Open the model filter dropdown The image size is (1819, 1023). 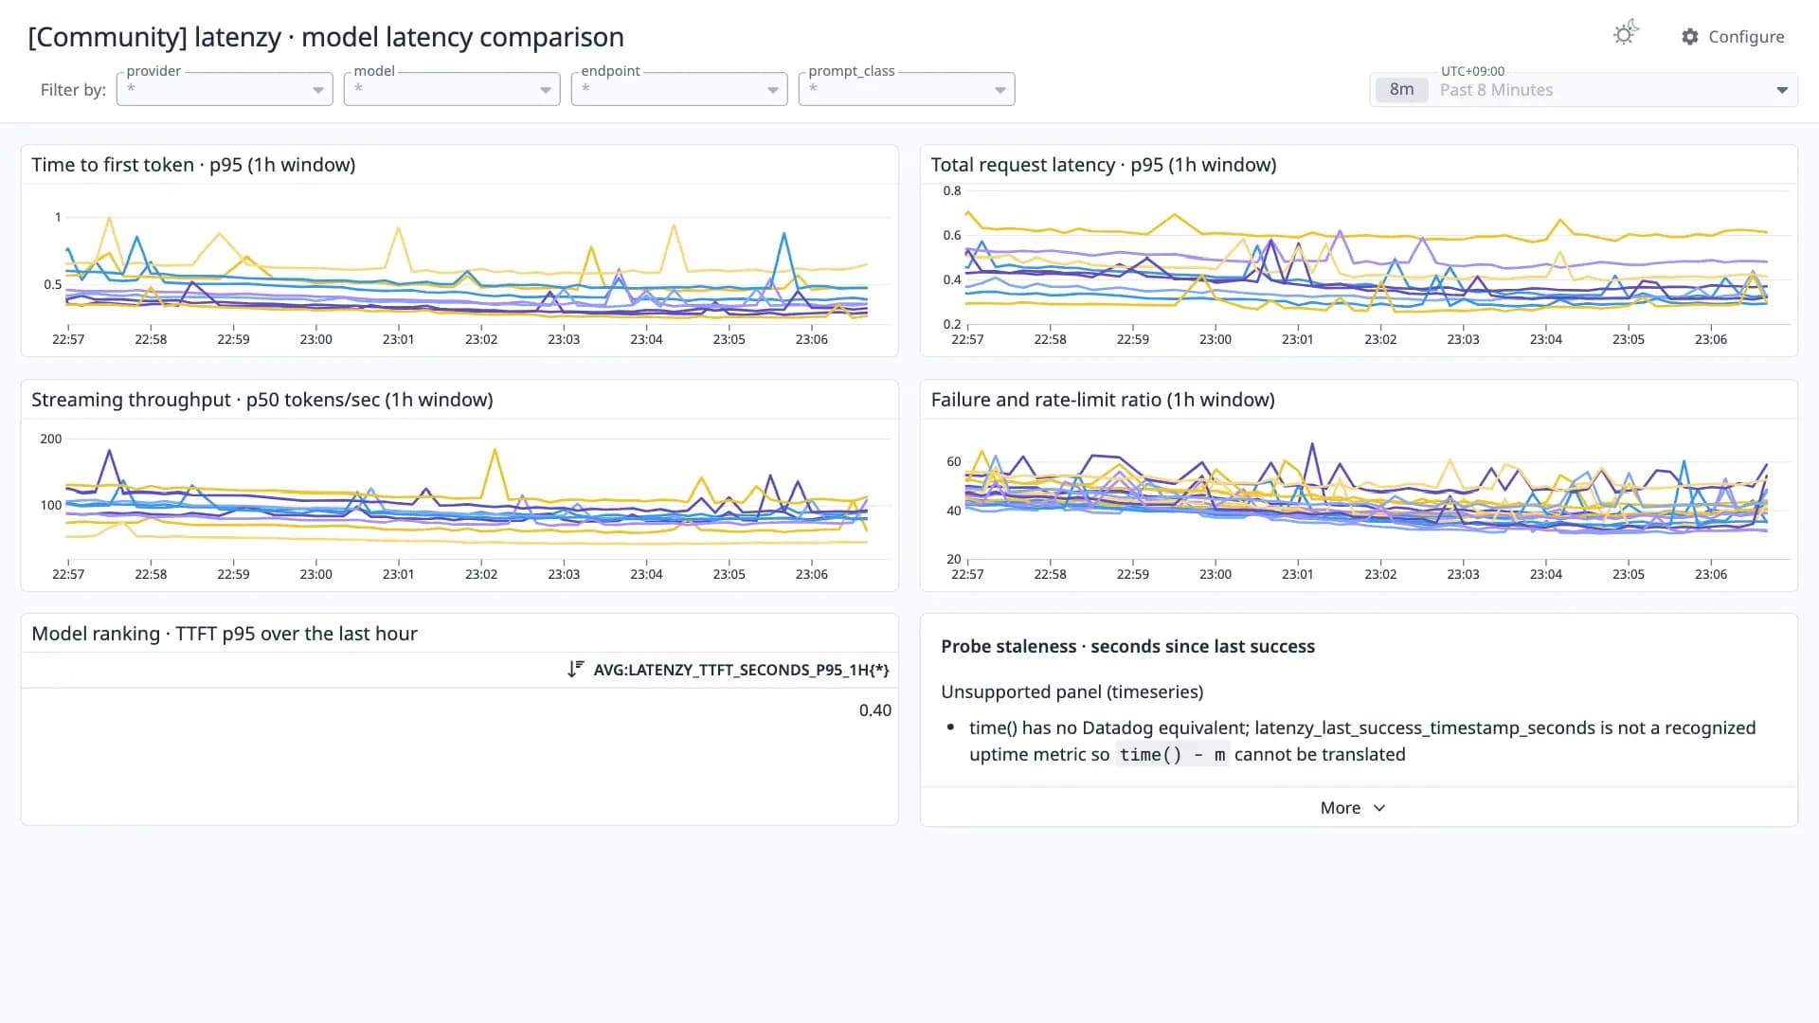(x=452, y=89)
